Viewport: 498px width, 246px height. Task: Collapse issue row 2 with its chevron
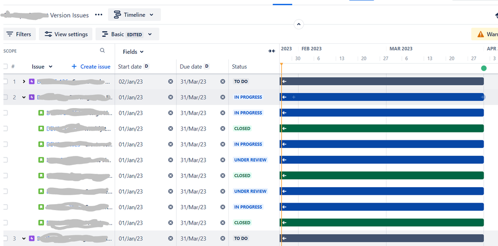click(24, 97)
